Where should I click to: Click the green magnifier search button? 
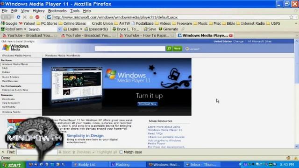tap(169, 49)
